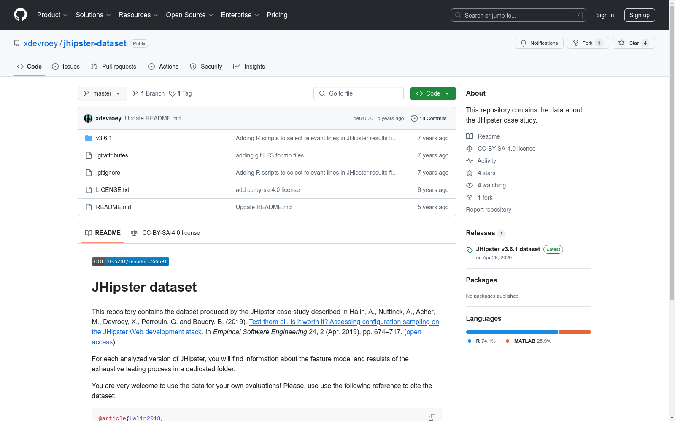This screenshot has width=675, height=421.
Task: Open the .gitignore file
Action: (108, 173)
